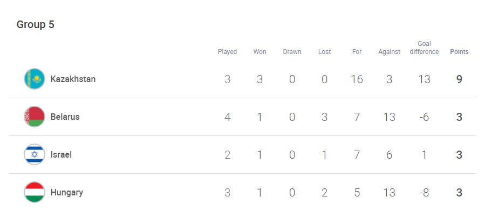Click Hungary's goal difference of -8

424,193
